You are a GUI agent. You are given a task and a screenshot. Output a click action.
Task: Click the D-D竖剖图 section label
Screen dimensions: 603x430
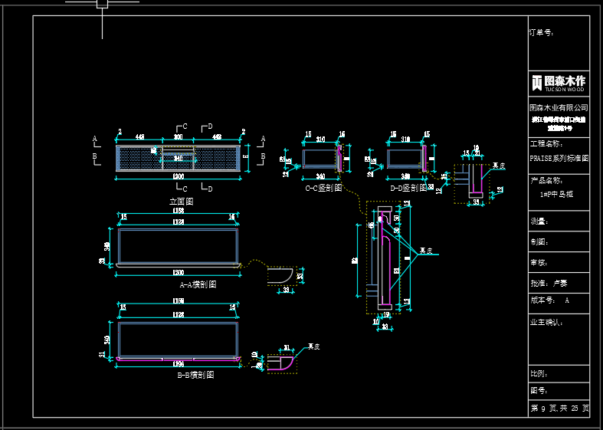[408, 188]
